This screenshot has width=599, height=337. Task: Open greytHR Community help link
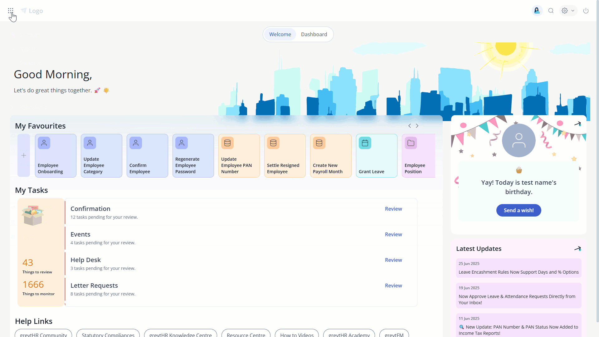(x=43, y=334)
